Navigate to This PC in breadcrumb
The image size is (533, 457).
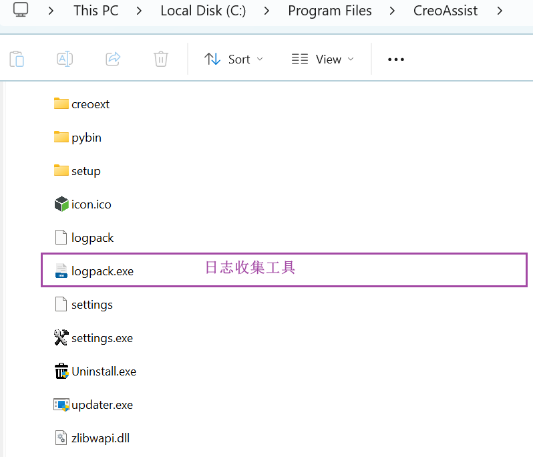coord(96,11)
